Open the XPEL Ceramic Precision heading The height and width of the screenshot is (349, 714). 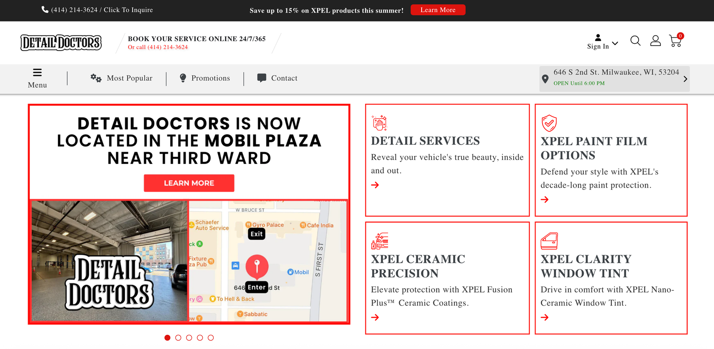418,266
